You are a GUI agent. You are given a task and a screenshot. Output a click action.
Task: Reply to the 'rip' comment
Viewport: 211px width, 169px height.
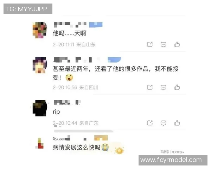coord(164,123)
